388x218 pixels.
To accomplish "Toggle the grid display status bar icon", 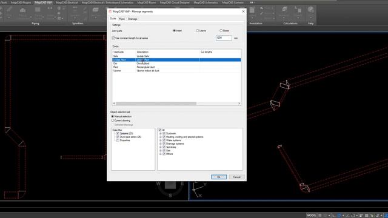I will 320,216.
